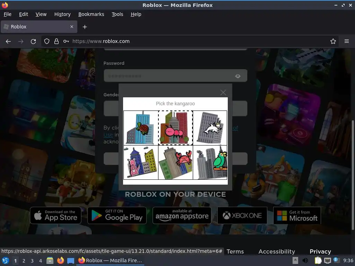The image size is (355, 266).
Task: Launch Firefox from the taskbar launcher icon
Action: (60, 260)
